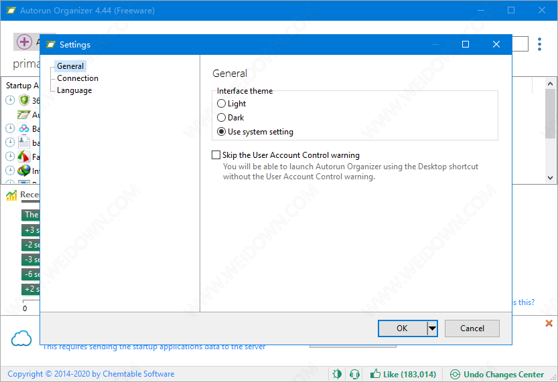558x382 pixels.
Task: Cancel the Settings dialog
Action: click(472, 328)
